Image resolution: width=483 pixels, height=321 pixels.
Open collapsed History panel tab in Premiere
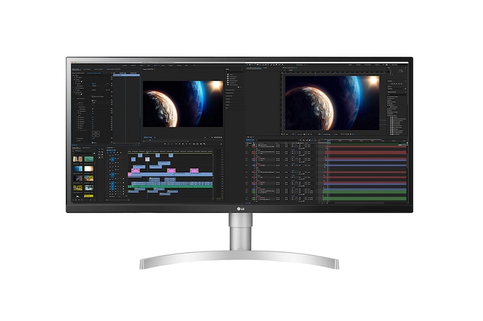coord(228,105)
